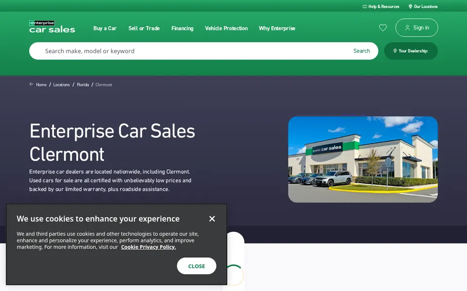The height and width of the screenshot is (291, 467).
Task: Go to Locations breadcrumb link
Action: coord(61,84)
